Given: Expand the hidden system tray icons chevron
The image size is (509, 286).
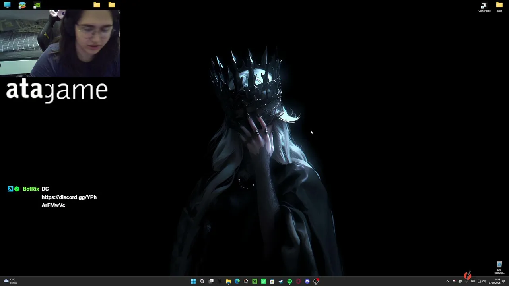Looking at the screenshot, I should point(447,281).
